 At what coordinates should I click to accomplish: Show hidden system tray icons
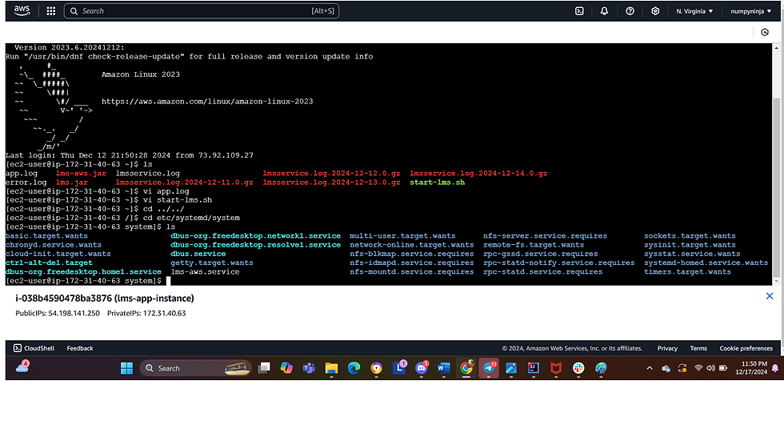(x=650, y=368)
